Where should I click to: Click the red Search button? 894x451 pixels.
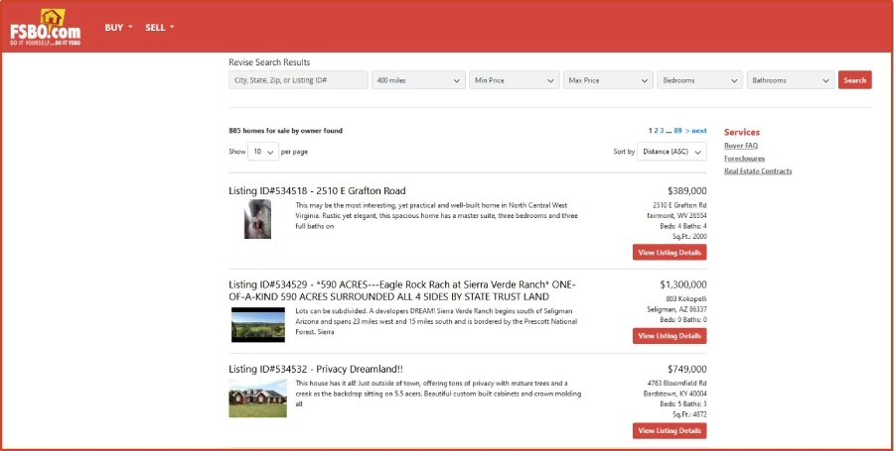[854, 80]
